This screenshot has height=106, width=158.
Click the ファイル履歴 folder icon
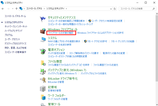tap(43, 63)
